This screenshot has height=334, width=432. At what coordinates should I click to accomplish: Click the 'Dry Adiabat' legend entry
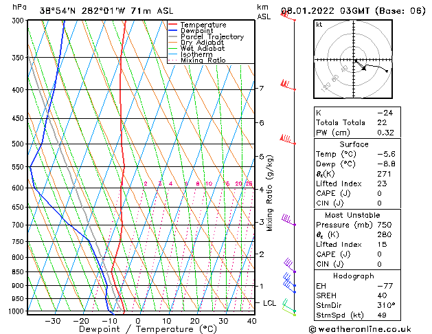click(x=202, y=43)
